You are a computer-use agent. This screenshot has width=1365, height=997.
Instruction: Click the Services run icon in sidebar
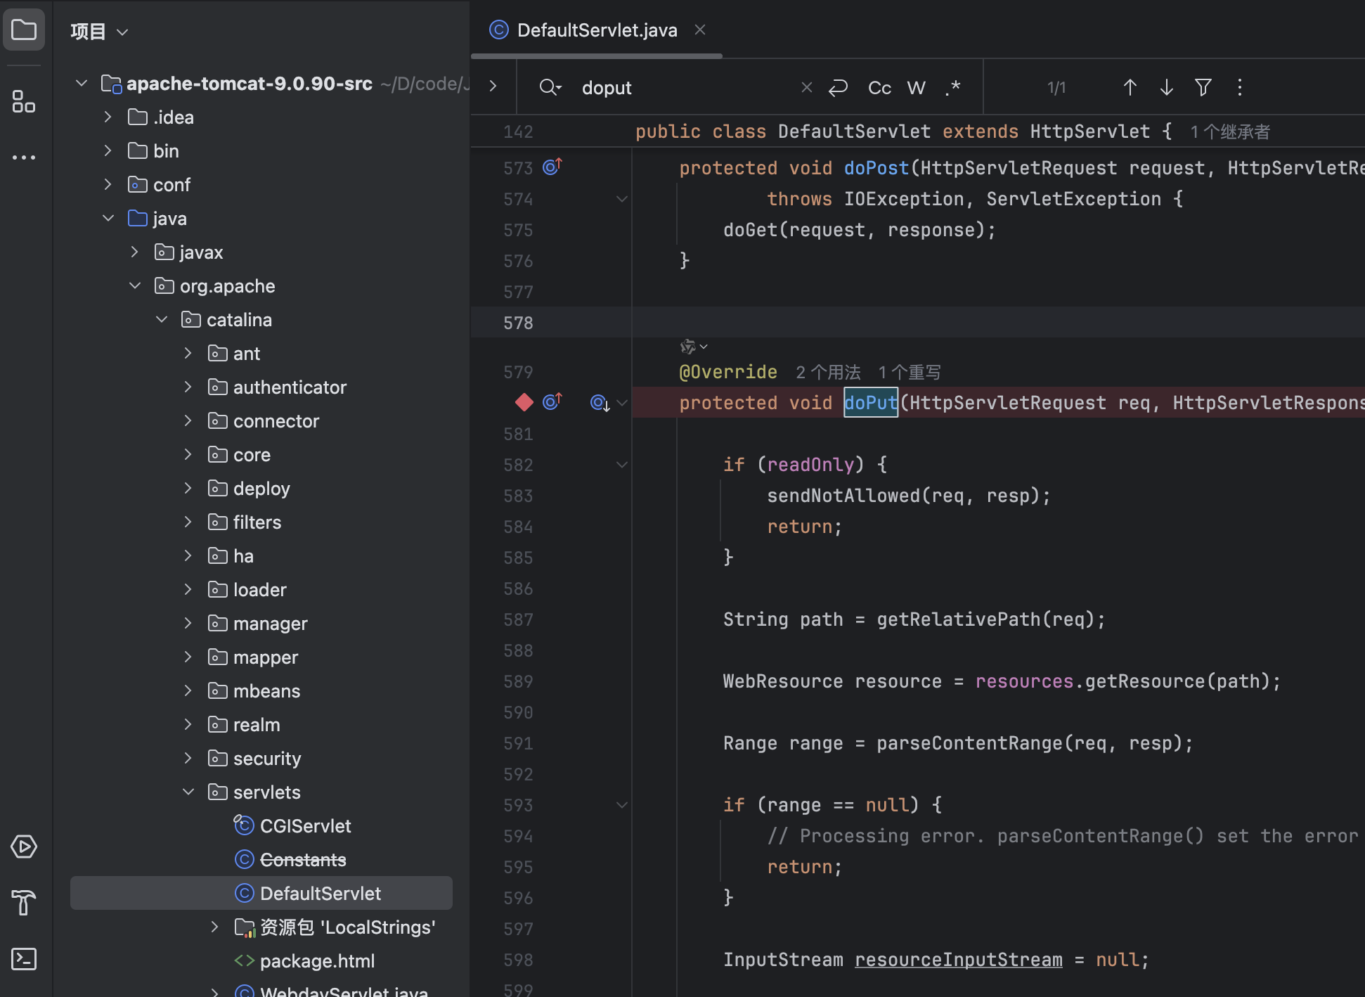point(24,846)
